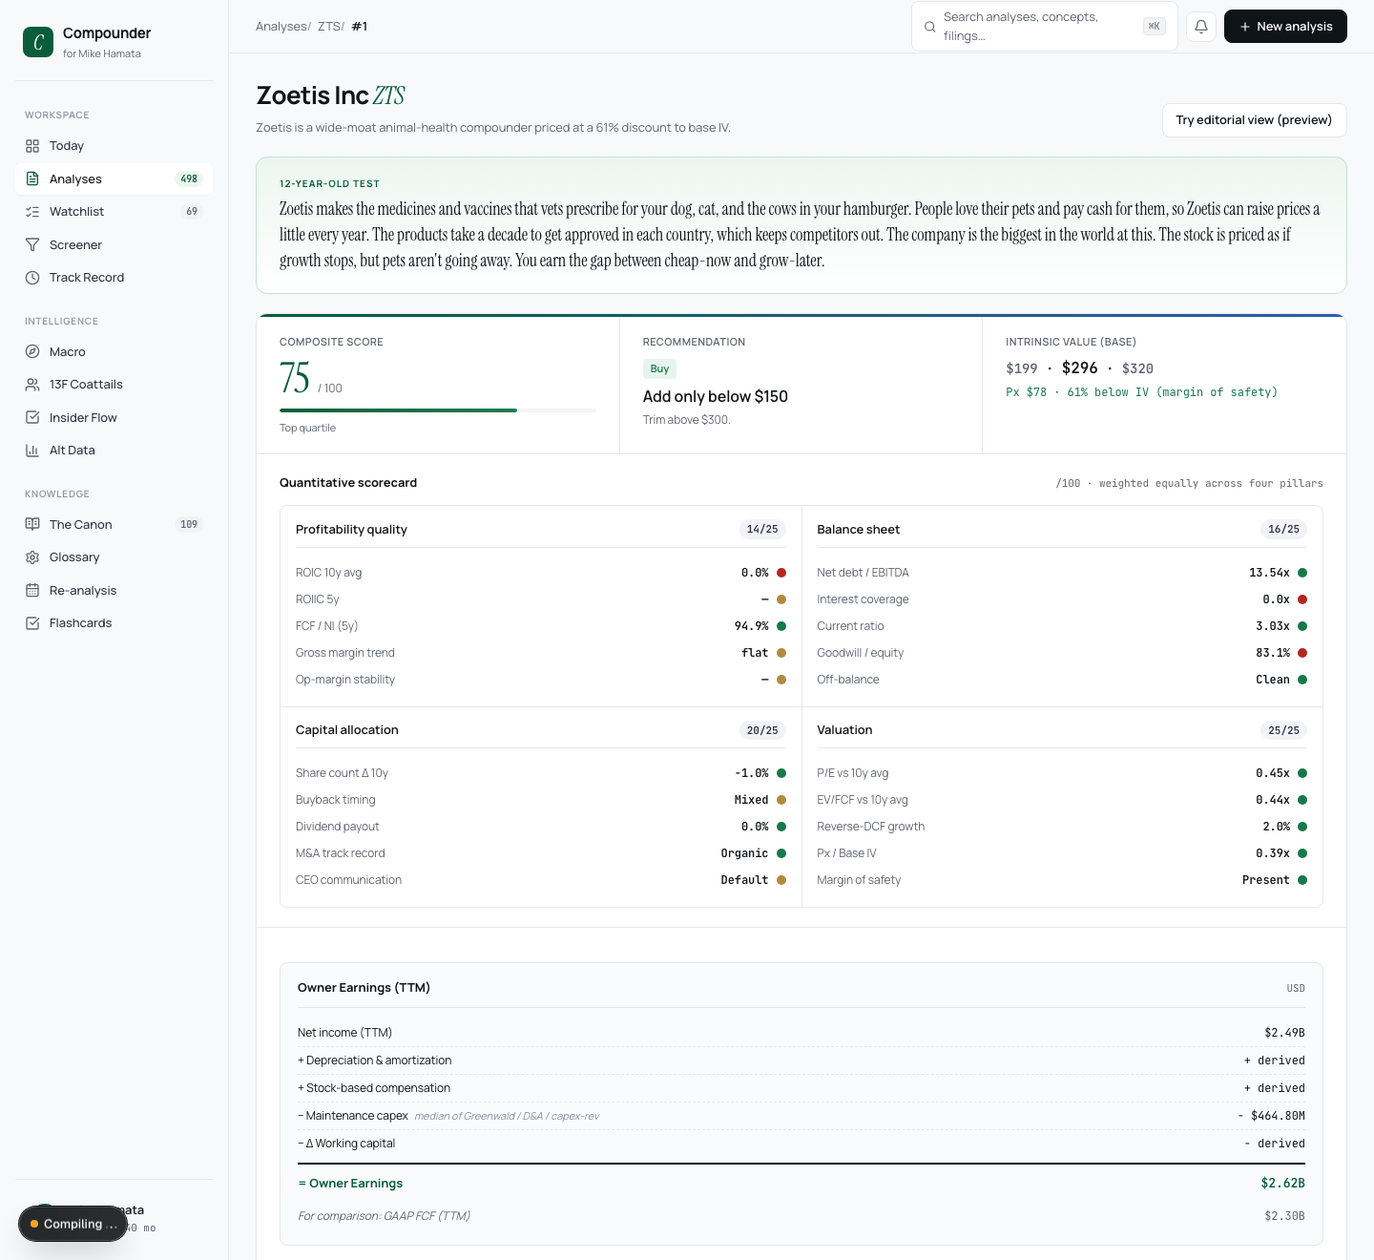Image resolution: width=1374 pixels, height=1260 pixels.
Task: Start a New analysis
Action: [x=1285, y=27]
